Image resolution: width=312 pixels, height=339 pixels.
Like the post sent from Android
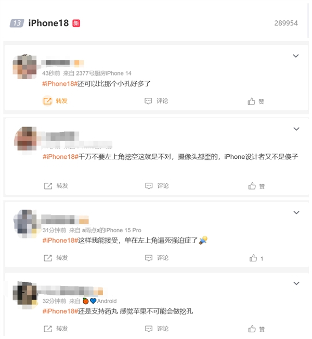pyautogui.click(x=256, y=329)
